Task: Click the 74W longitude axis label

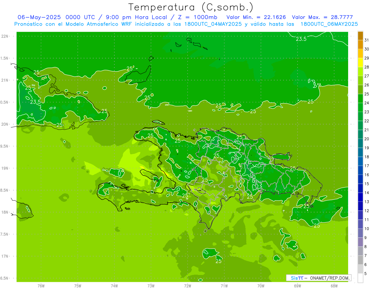Action: tap(114, 286)
